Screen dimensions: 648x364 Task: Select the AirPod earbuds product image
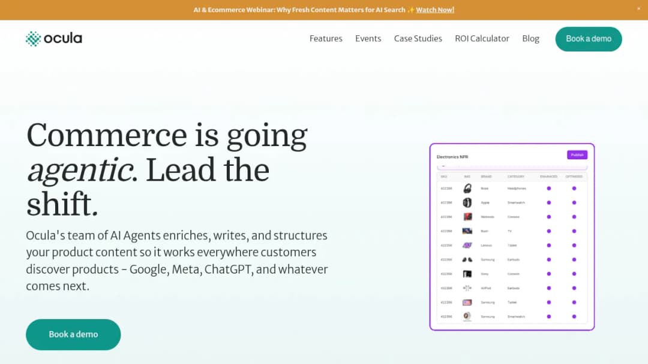467,288
